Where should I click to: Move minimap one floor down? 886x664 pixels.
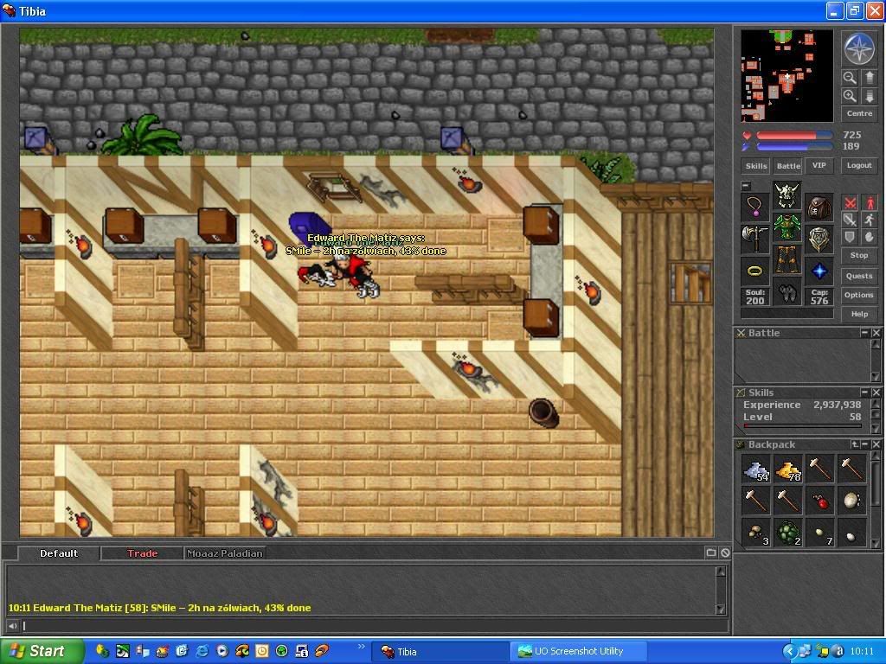click(869, 96)
